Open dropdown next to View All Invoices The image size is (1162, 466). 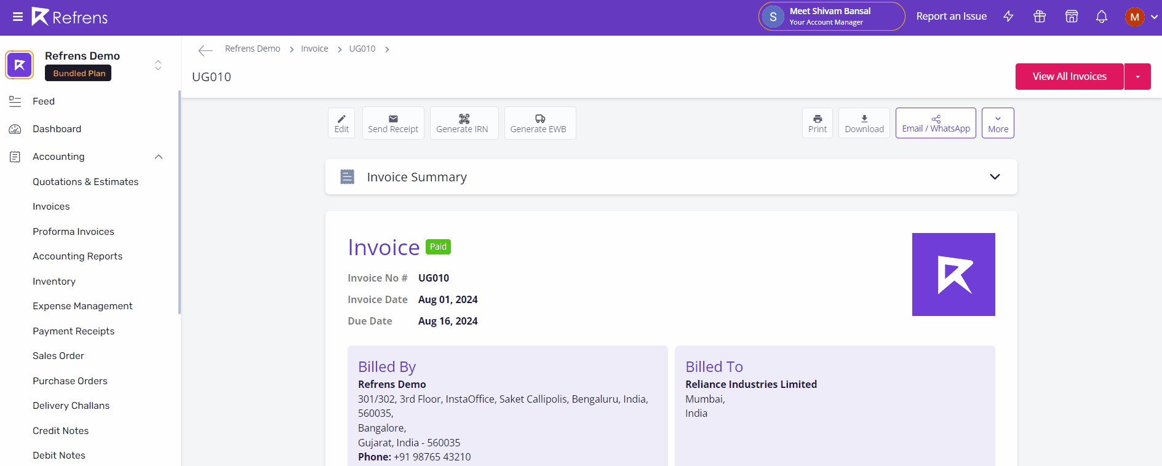(x=1138, y=76)
